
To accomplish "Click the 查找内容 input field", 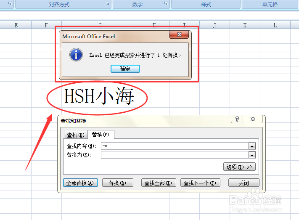I will pyautogui.click(x=175, y=146).
